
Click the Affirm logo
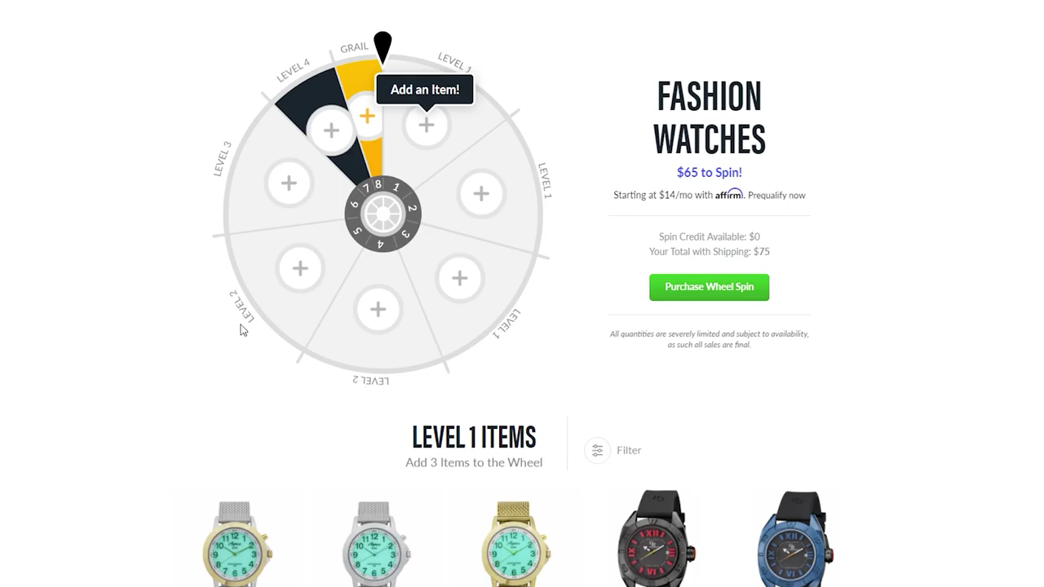pos(729,194)
